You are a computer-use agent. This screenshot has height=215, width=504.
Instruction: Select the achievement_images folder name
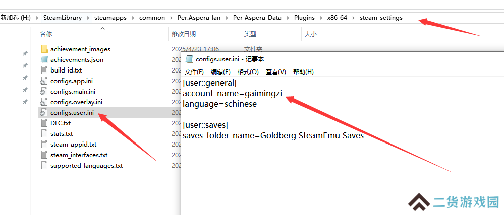pyautogui.click(x=80, y=49)
